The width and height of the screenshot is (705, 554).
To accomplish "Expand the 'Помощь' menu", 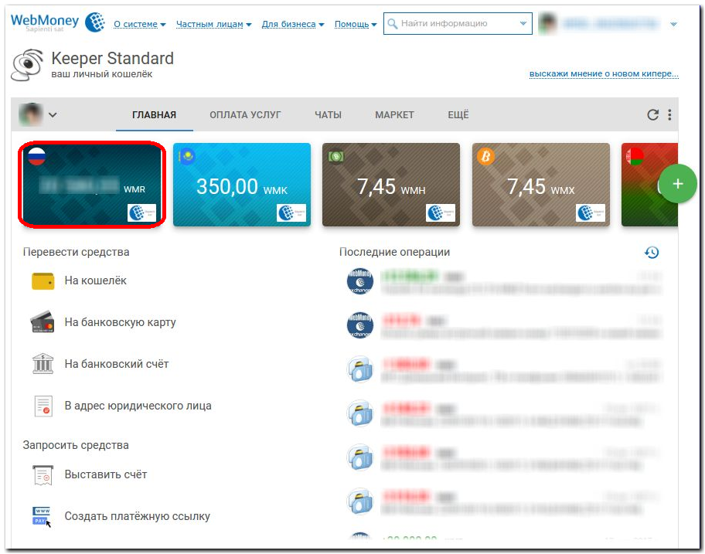I will point(355,24).
